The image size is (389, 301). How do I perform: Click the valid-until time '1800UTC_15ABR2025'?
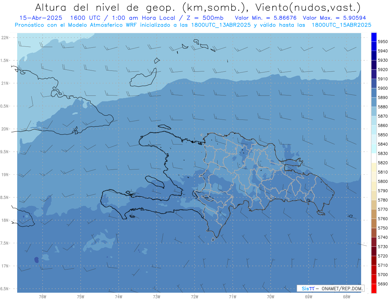pos(341,25)
